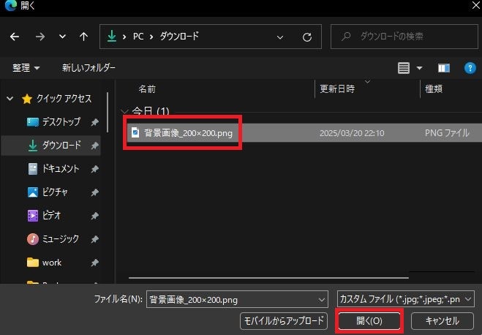Collapse the クイック アクセス tree node

[10, 99]
